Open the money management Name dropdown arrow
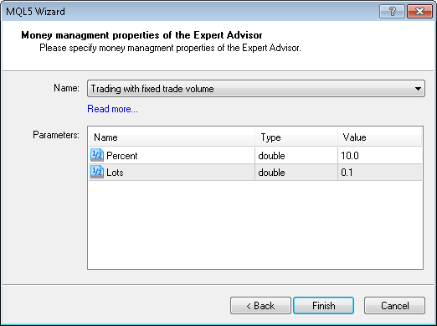The width and height of the screenshot is (437, 326). click(418, 89)
